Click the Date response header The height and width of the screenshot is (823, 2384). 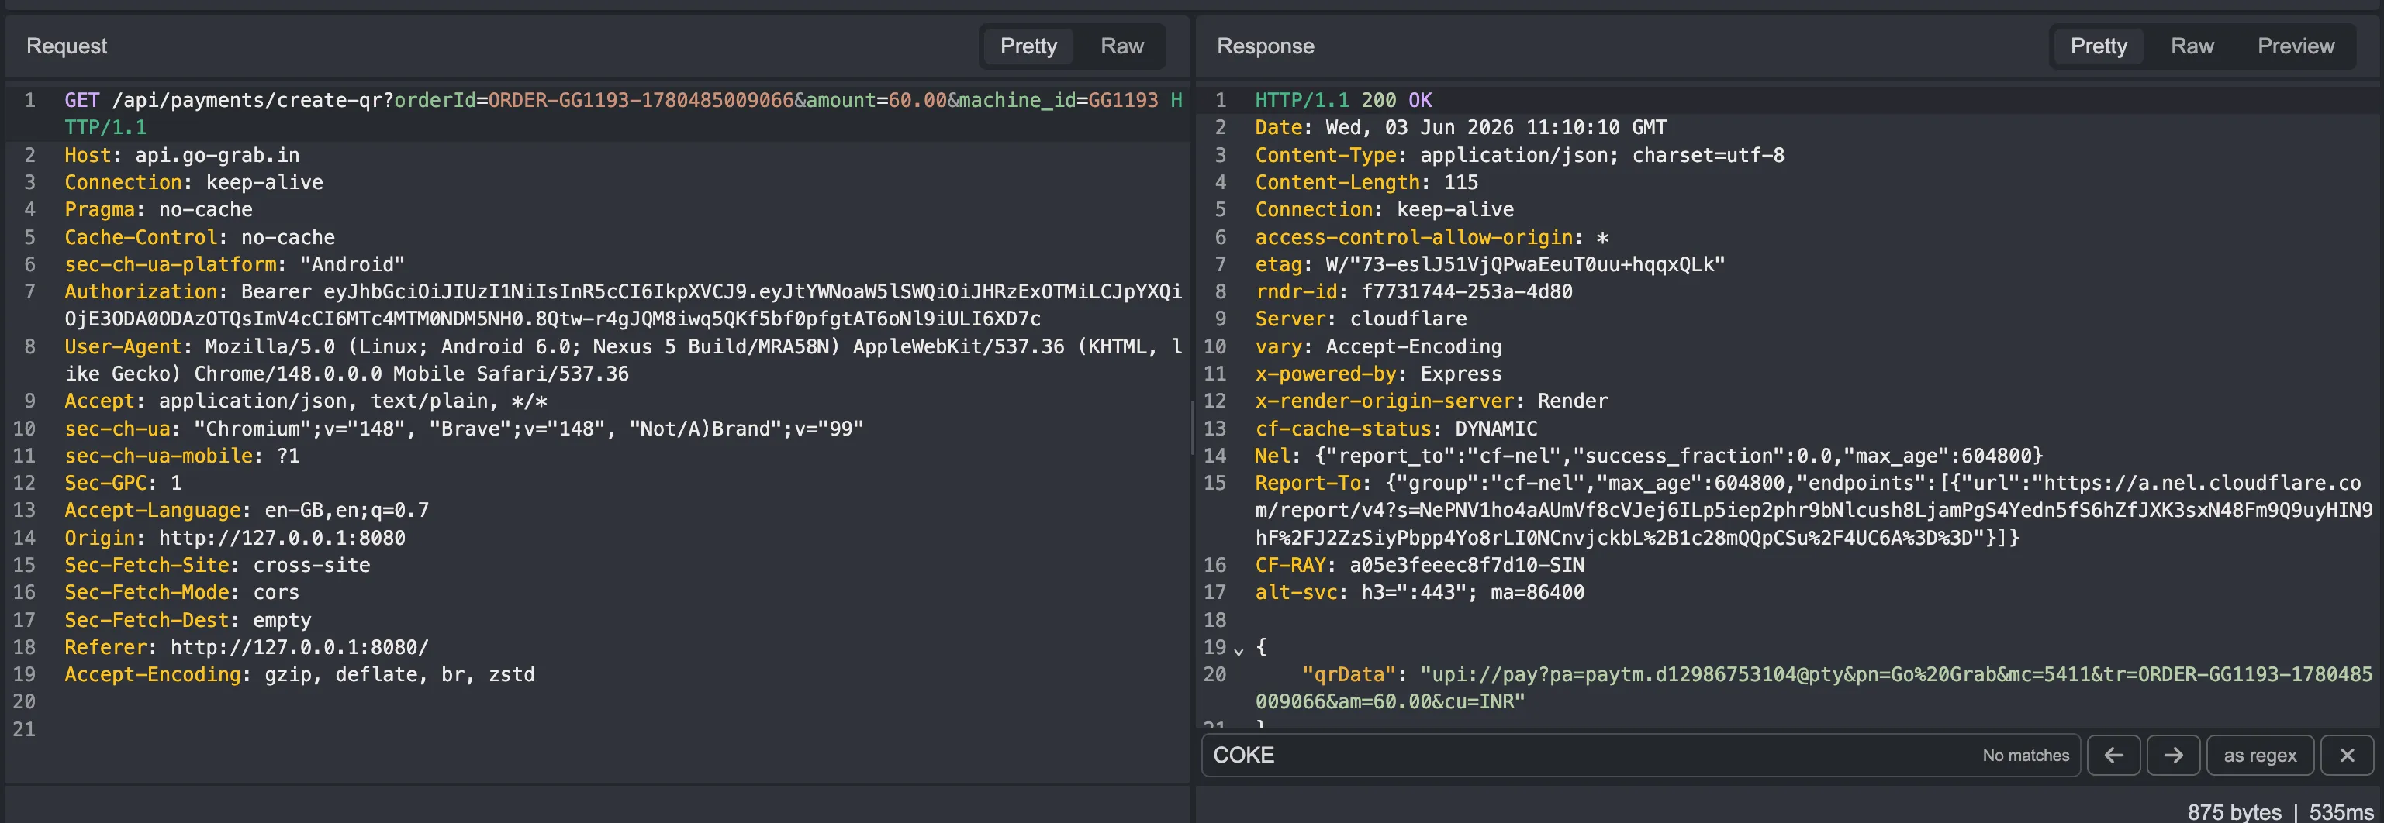pos(1460,128)
